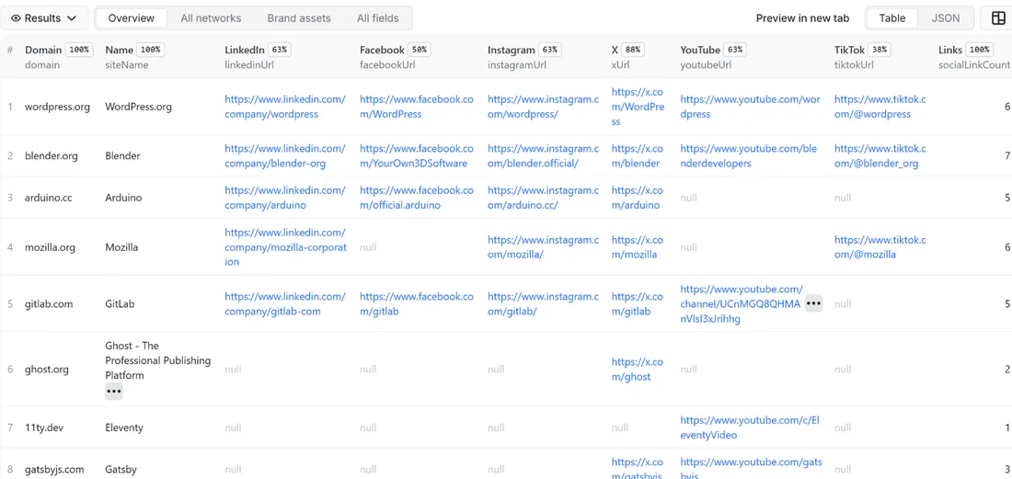Open WordPress Instagram link
1012x479 pixels.
pos(543,107)
